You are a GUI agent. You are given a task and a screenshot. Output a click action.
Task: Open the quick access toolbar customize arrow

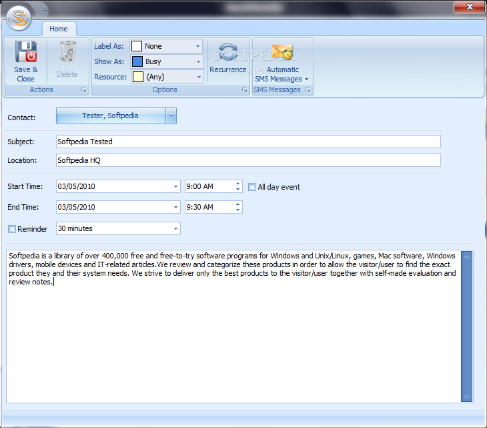45,11
